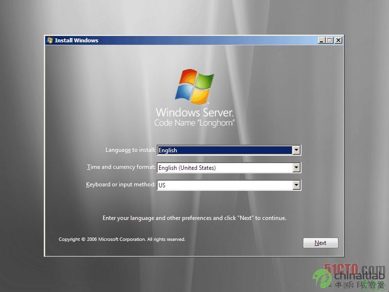The width and height of the screenshot is (389, 292).
Task: Click the Keyboard or input method label
Action: tap(121, 184)
